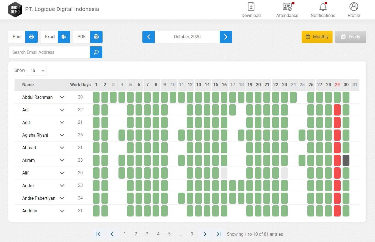375x242 pixels.
Task: Export the table to Excel
Action: click(x=64, y=37)
